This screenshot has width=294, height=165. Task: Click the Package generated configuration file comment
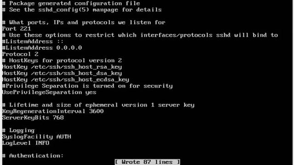[x=71, y=3]
